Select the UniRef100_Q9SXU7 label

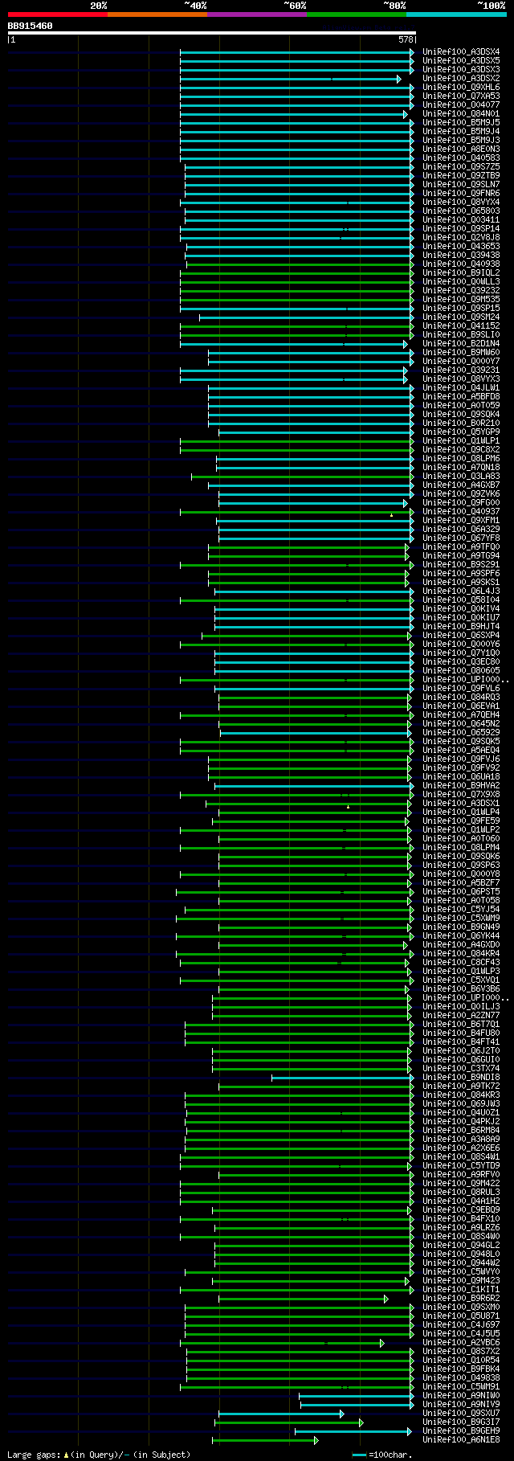pyautogui.click(x=461, y=1414)
